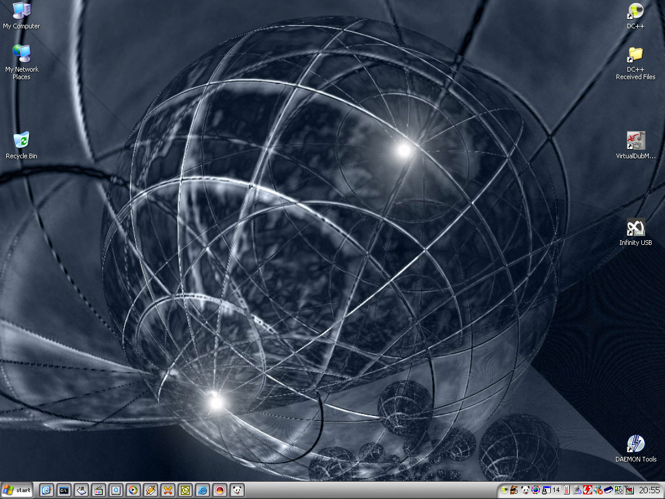Open DC++ Received Files folder
The height and width of the screenshot is (499, 665).
coord(636,64)
